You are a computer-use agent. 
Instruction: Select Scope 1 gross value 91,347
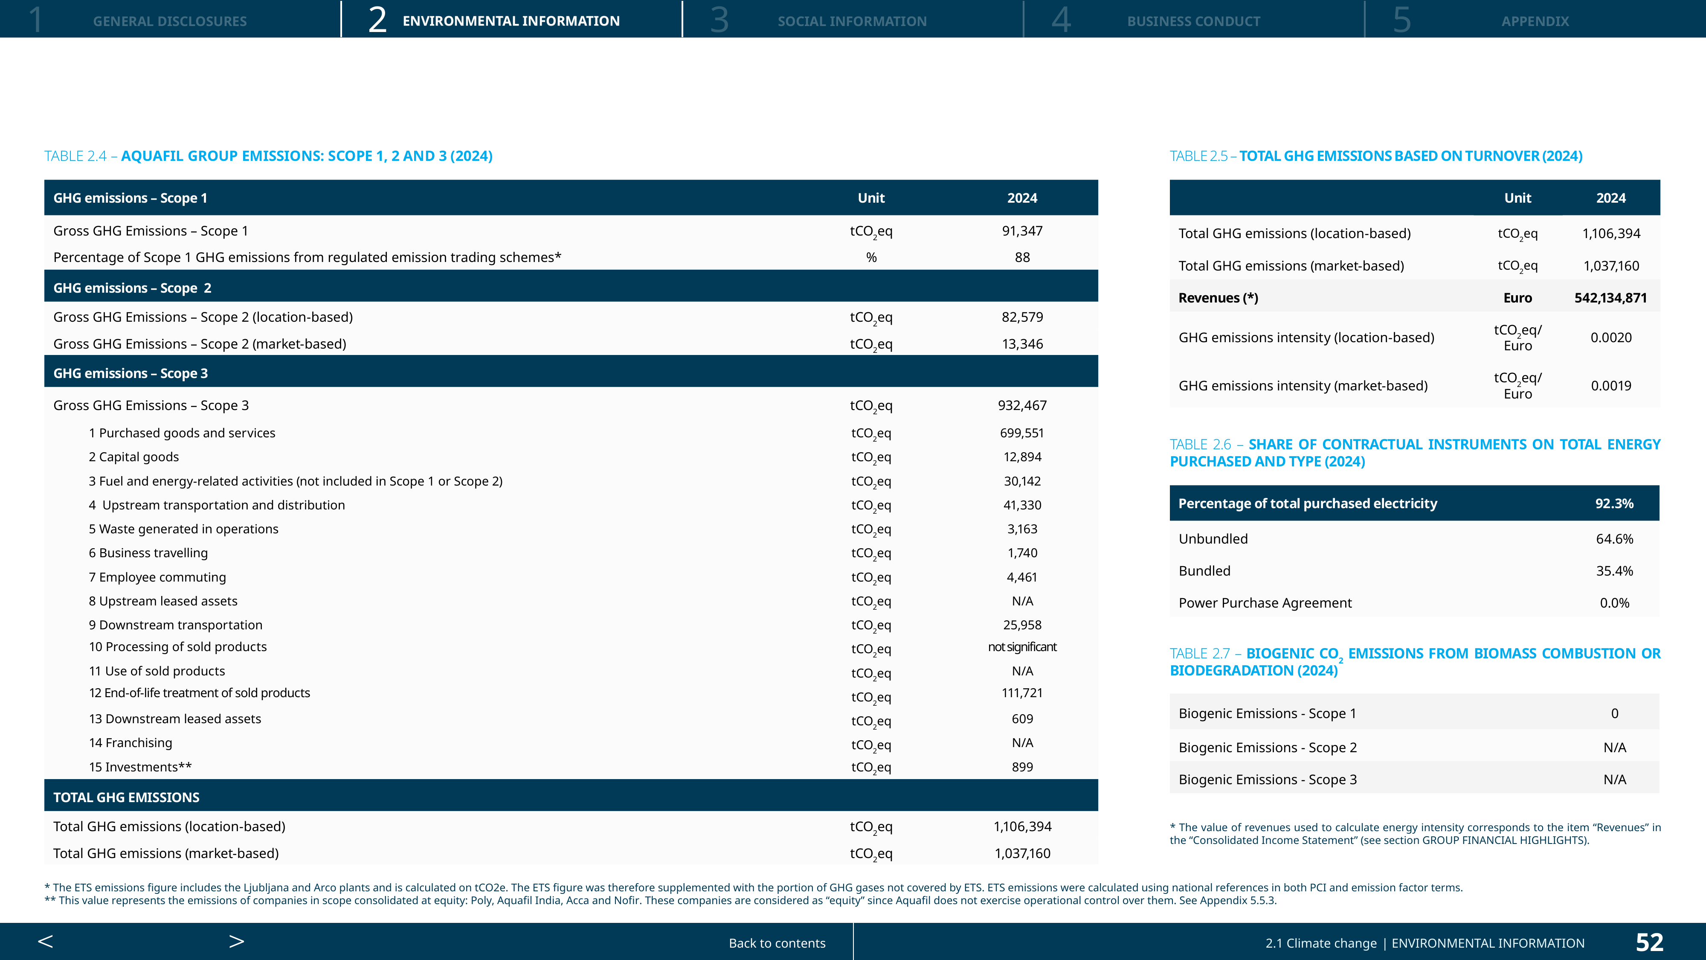click(1022, 230)
